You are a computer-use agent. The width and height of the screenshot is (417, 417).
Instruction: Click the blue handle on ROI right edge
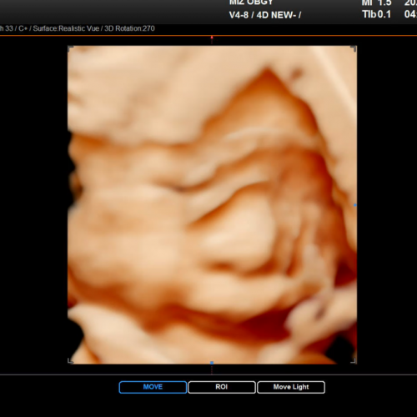[x=355, y=205]
